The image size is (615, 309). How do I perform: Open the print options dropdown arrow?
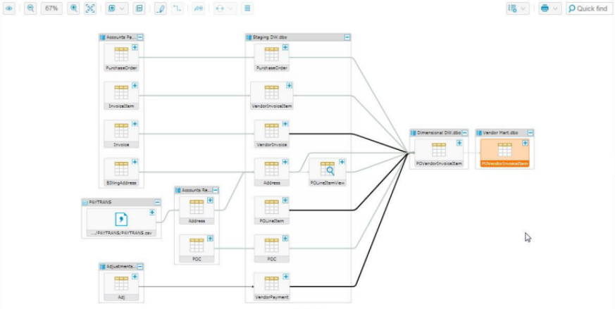555,8
